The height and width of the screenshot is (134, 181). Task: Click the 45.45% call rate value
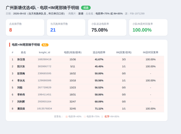click(99, 66)
